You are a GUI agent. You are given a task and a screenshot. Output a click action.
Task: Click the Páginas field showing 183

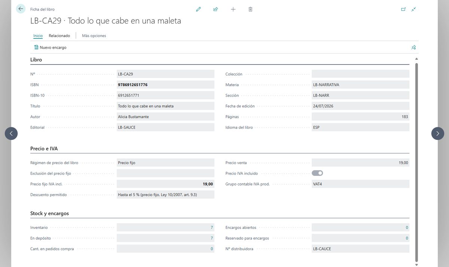360,117
